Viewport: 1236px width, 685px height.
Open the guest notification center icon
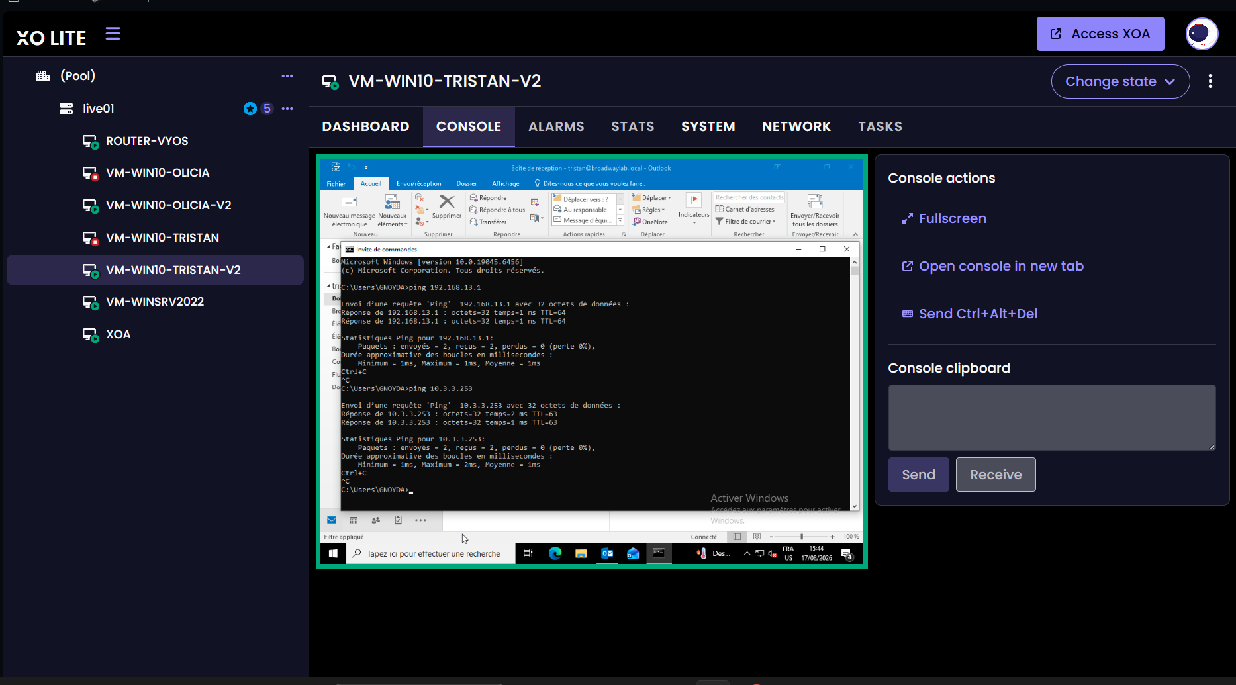(x=847, y=554)
